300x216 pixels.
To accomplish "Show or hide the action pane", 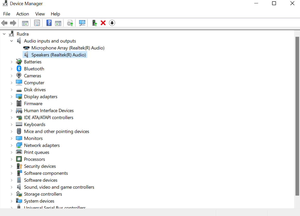I will pos(58,23).
